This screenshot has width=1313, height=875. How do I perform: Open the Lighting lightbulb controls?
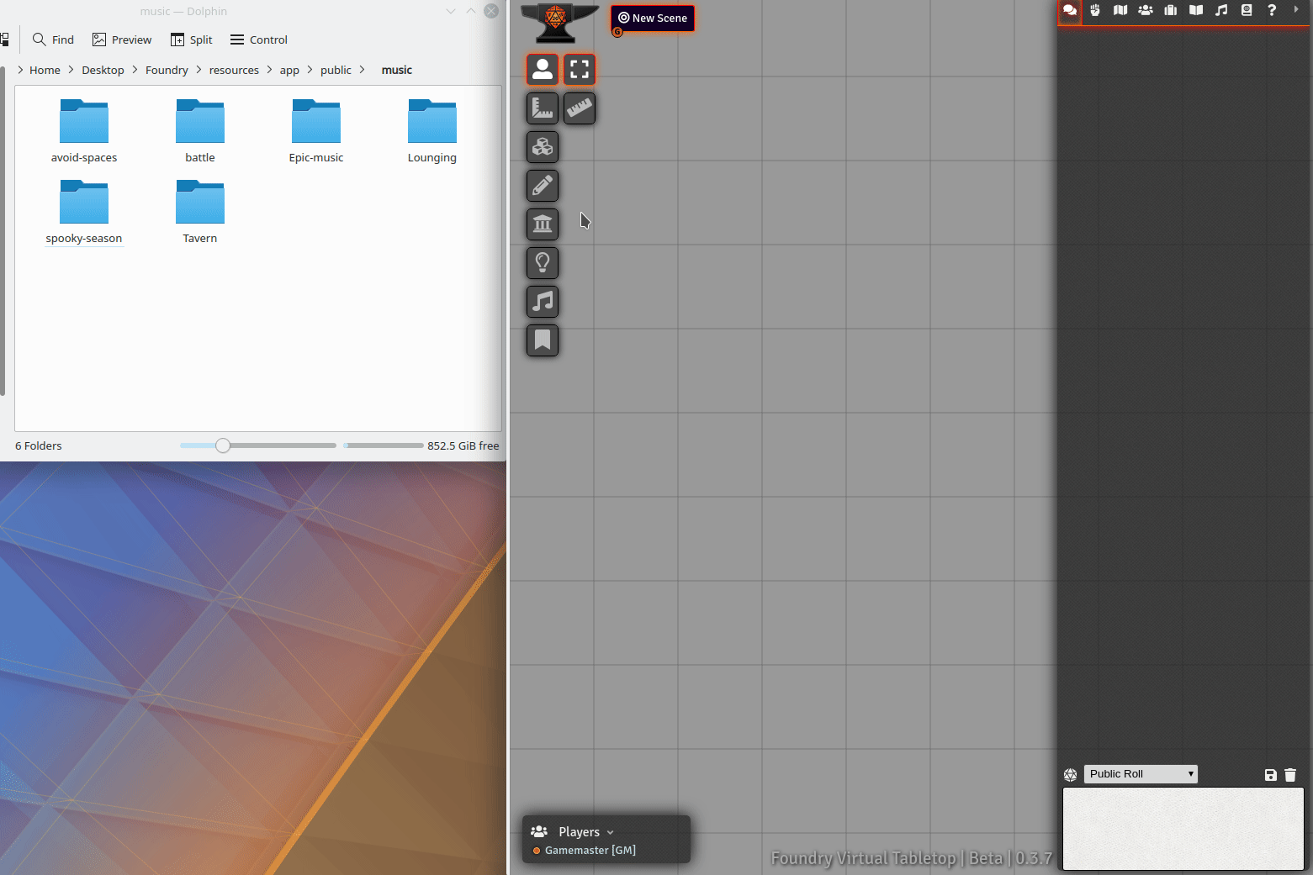pos(543,263)
